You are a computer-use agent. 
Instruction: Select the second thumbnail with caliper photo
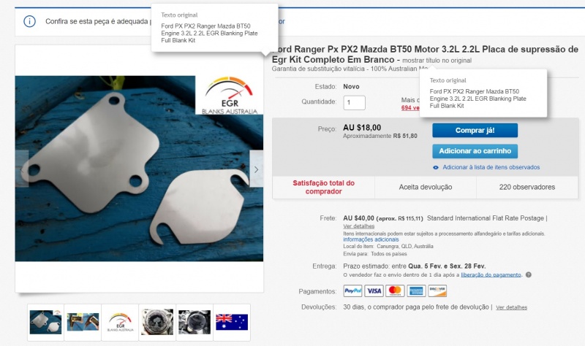point(83,322)
